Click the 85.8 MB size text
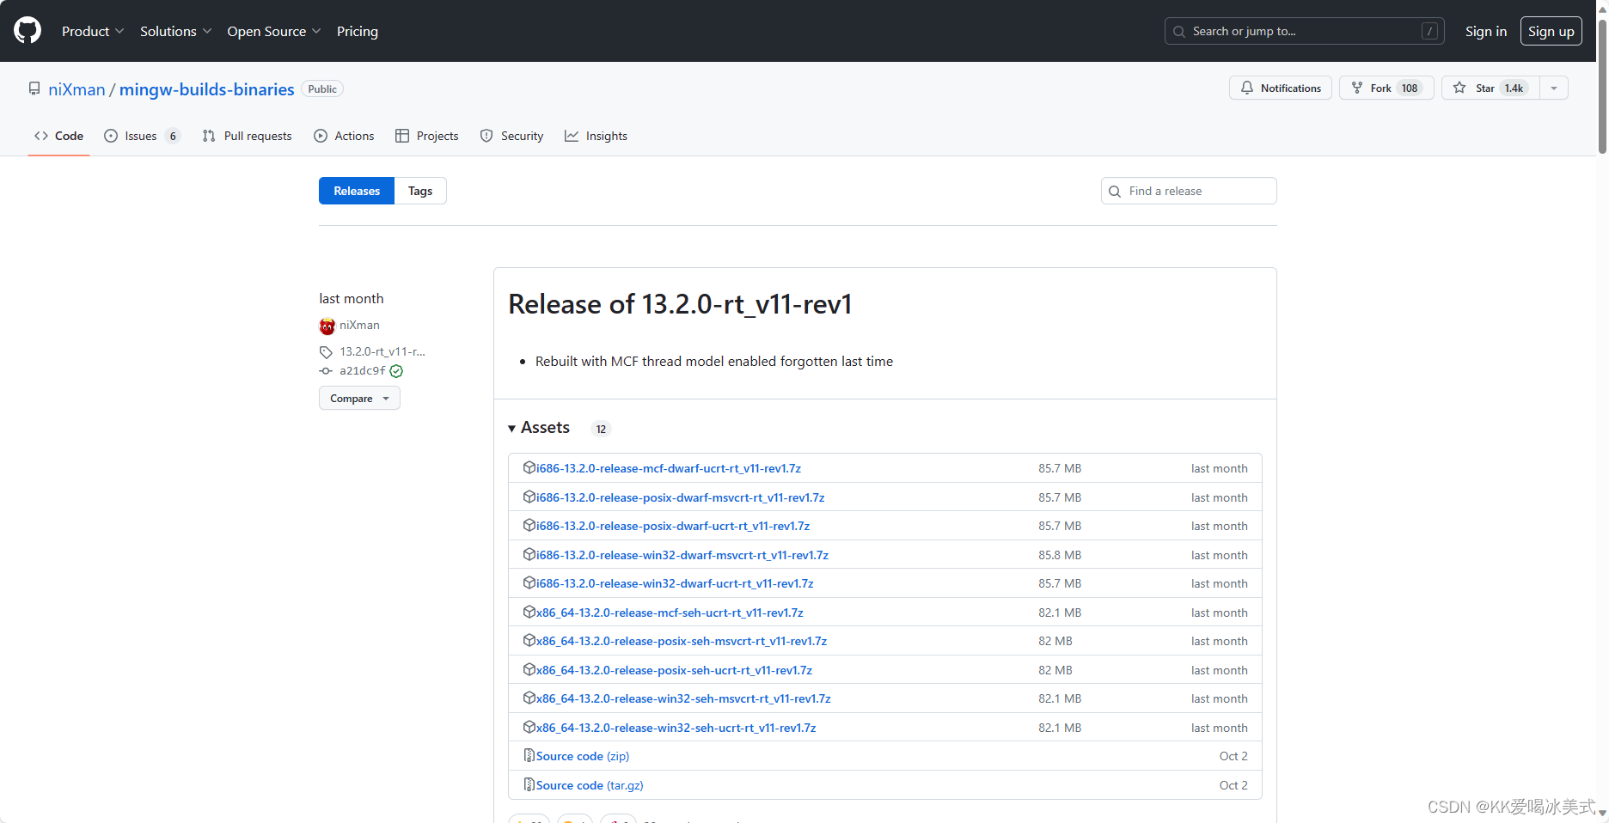 tap(1060, 555)
